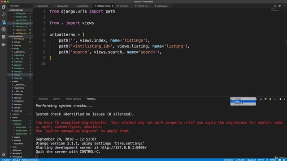The image size is (287, 161).
Task: Select the TERMINAL panel tab
Action: tap(91, 99)
